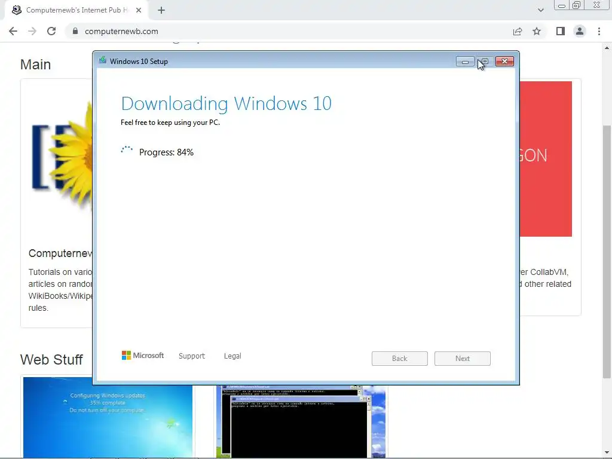Screen dimensions: 612x459
Task: Click the 'Feel free to keep using your PC' text
Action: [170, 123]
